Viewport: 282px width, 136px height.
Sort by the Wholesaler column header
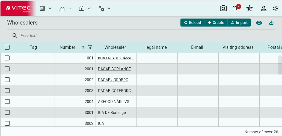115,47
